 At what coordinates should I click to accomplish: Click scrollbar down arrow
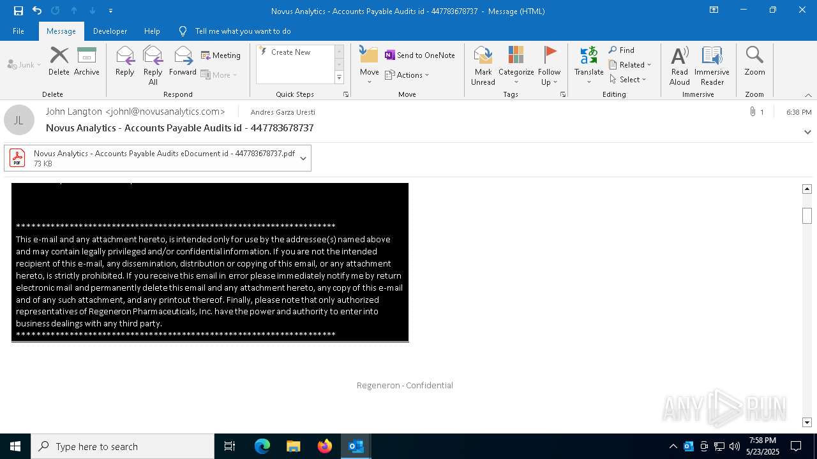coord(807,422)
